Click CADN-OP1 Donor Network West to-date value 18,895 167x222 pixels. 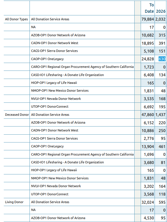pyautogui.click(x=148, y=43)
